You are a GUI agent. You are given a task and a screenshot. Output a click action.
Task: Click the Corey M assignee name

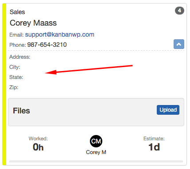coord(96,152)
